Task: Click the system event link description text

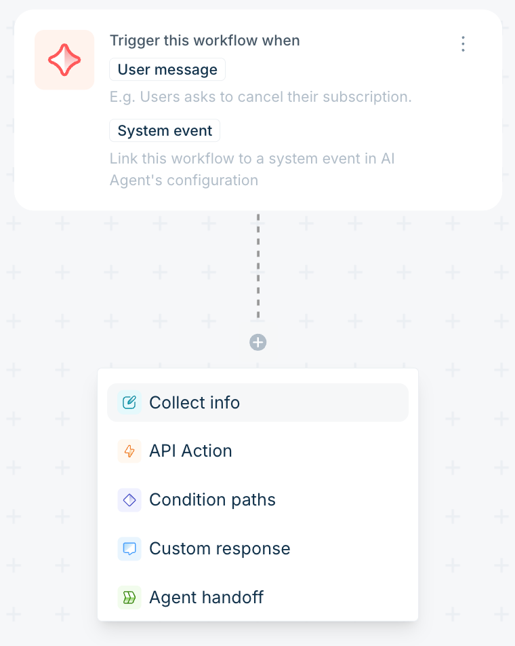Action: click(x=252, y=170)
